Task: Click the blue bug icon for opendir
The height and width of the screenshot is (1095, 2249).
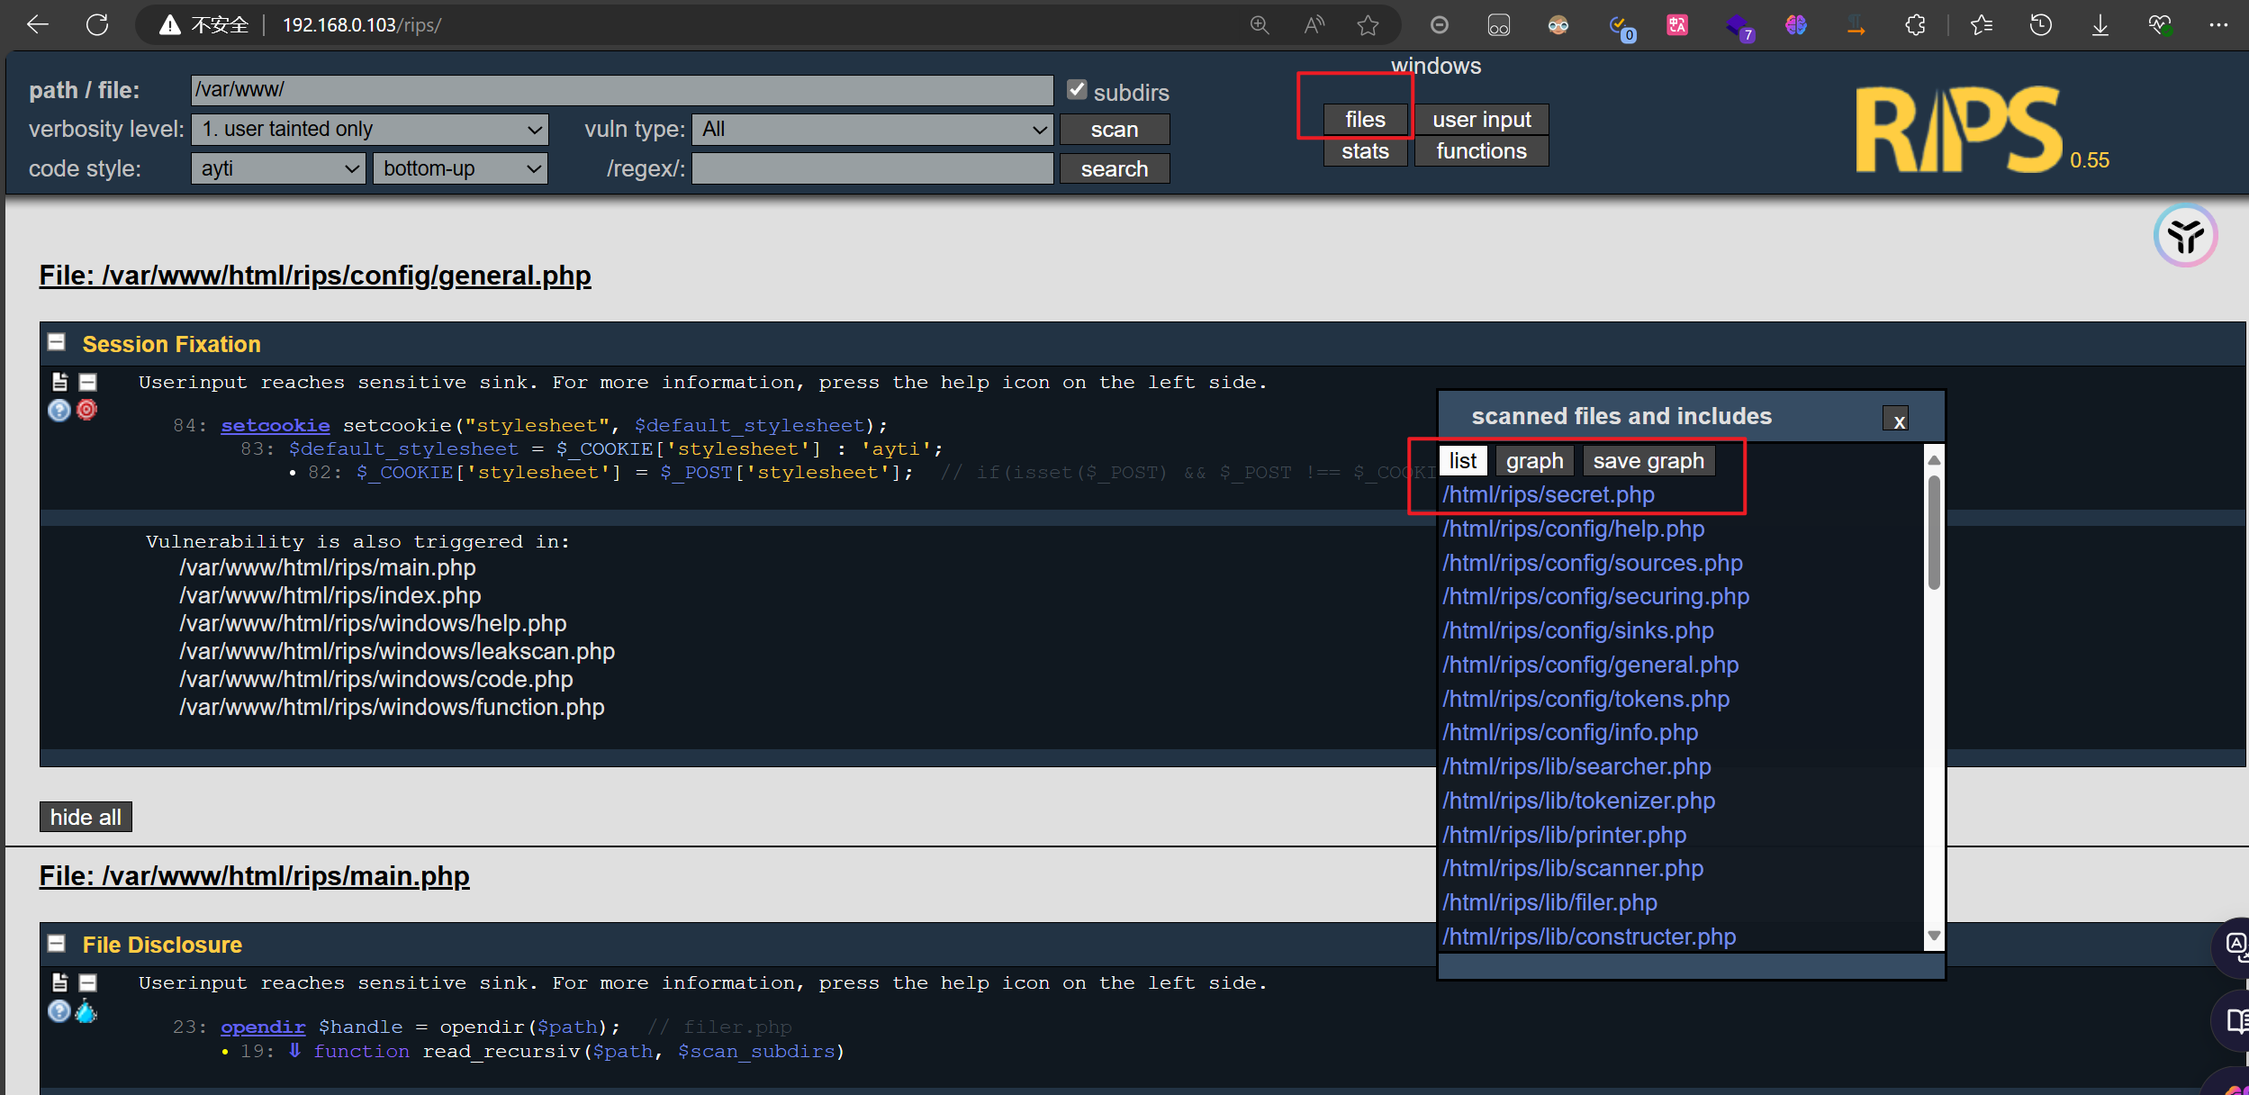Action: coord(86,1010)
